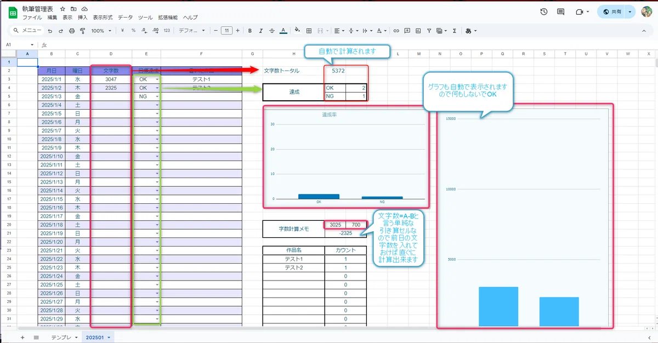Redo the last action
This screenshot has width=658, height=343.
pyautogui.click(x=61, y=31)
